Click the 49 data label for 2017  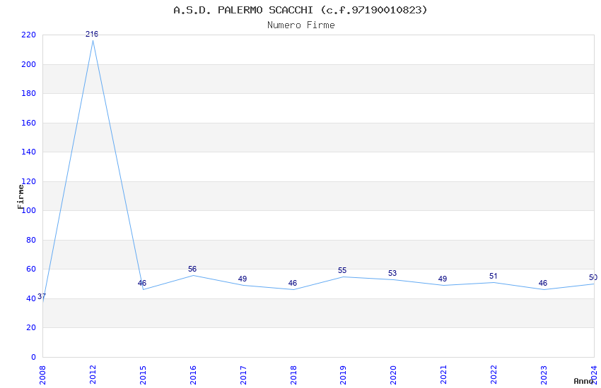pyautogui.click(x=243, y=279)
